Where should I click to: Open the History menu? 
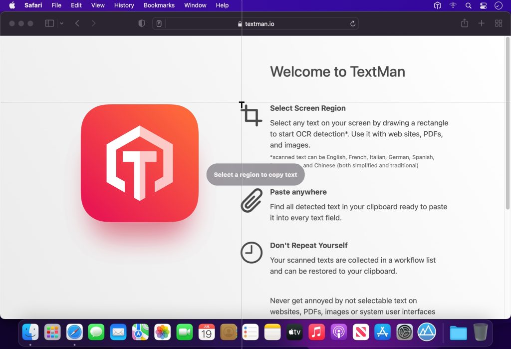tap(124, 5)
